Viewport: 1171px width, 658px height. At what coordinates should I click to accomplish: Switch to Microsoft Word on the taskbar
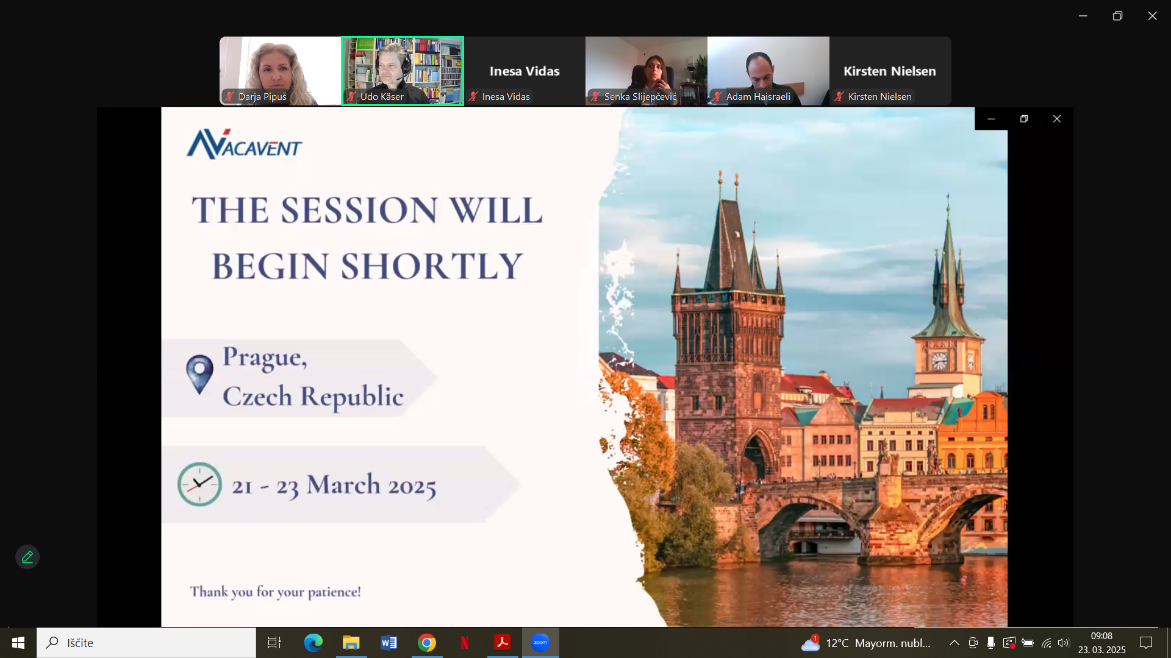389,643
